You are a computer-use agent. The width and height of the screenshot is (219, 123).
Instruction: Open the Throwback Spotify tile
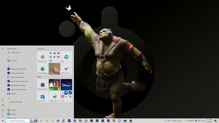tap(54, 85)
